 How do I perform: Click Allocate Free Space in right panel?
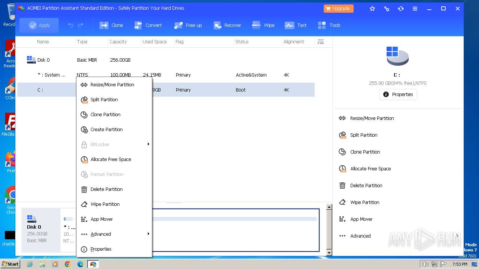[365, 169]
